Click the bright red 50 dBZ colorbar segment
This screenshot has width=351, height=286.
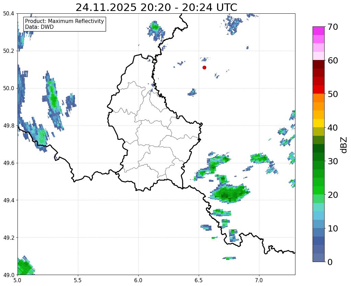[x=318, y=90]
